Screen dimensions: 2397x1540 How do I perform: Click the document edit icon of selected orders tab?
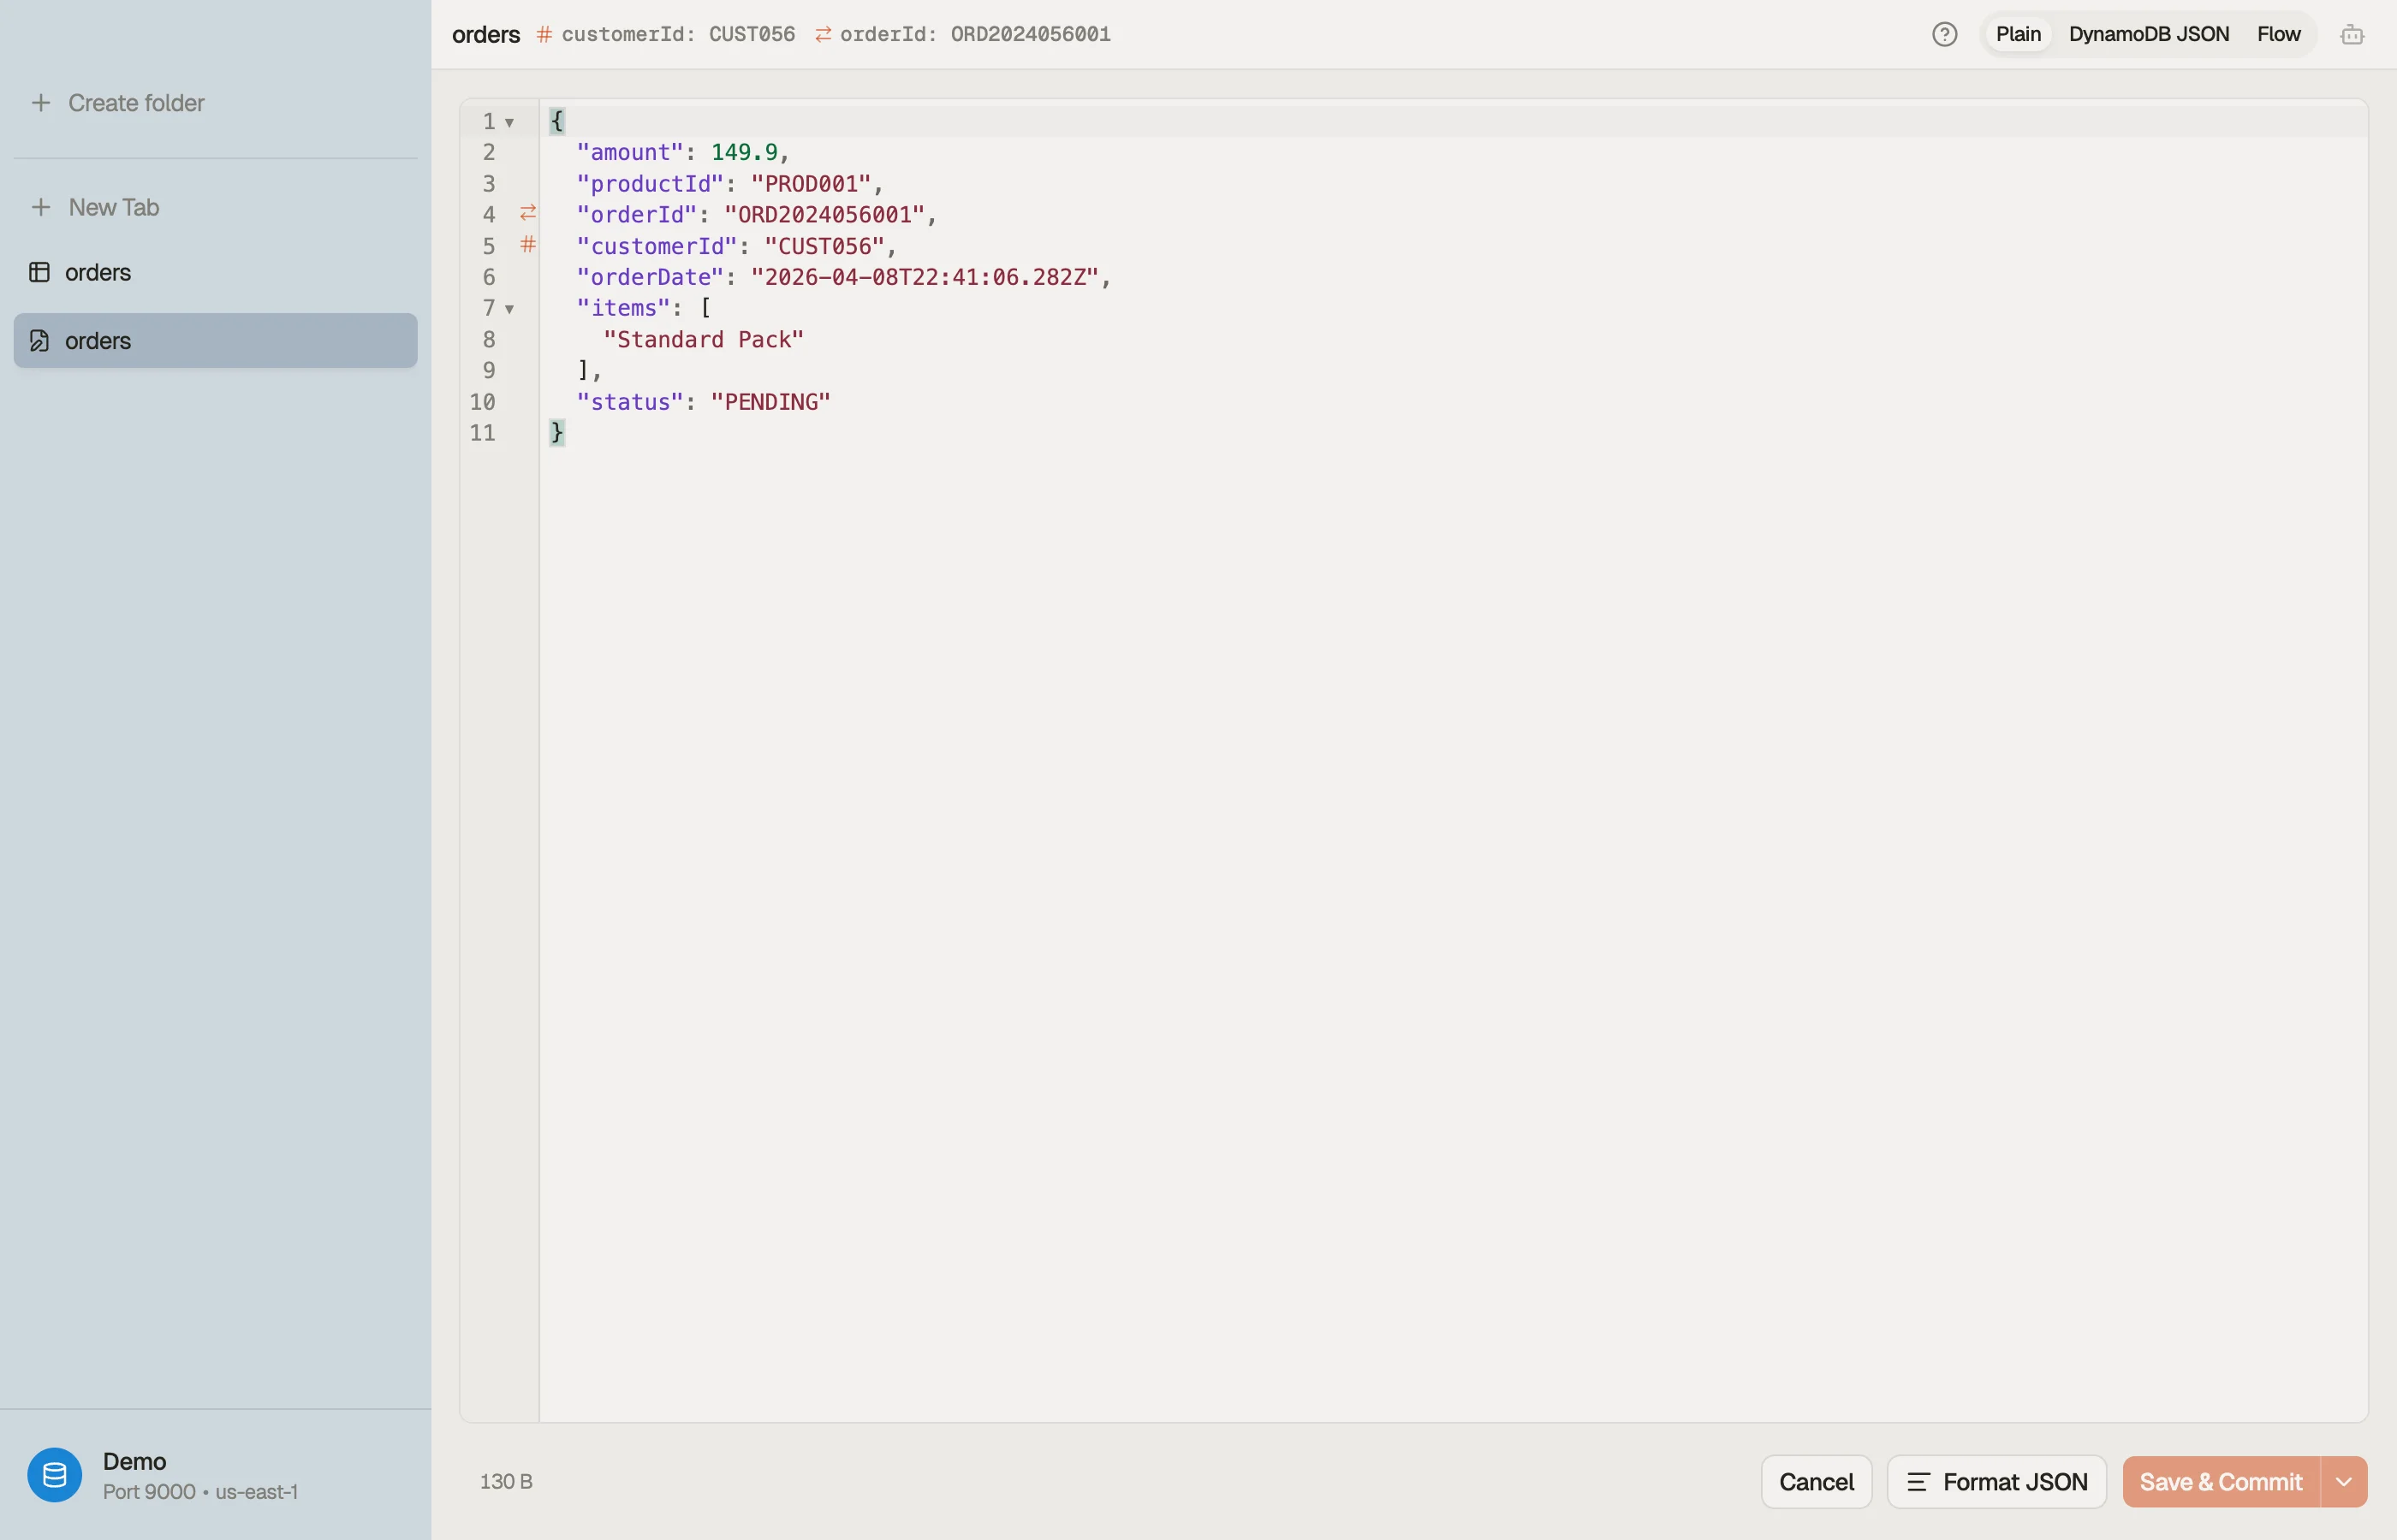39,341
